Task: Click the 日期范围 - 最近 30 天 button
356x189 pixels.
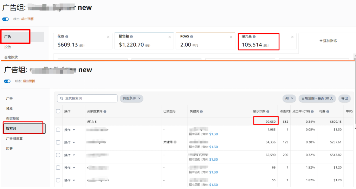Action: [x=317, y=99]
